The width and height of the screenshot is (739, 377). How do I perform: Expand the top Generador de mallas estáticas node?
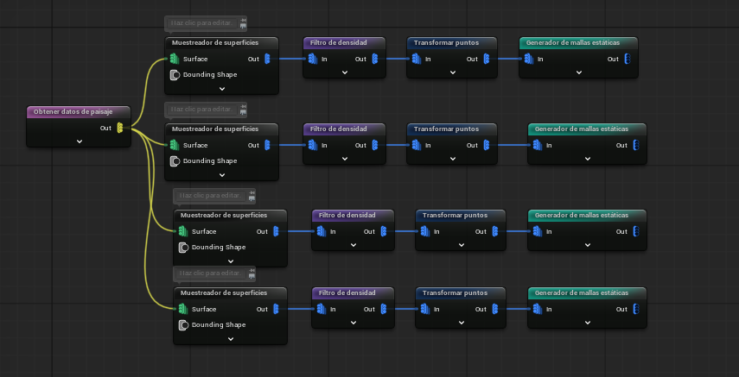pyautogui.click(x=578, y=72)
